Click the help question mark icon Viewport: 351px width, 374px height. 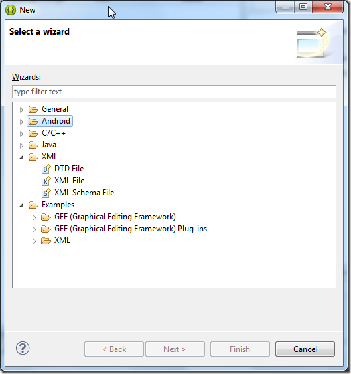23,348
